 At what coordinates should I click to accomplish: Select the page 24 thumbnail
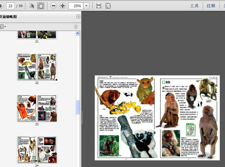pos(37,149)
